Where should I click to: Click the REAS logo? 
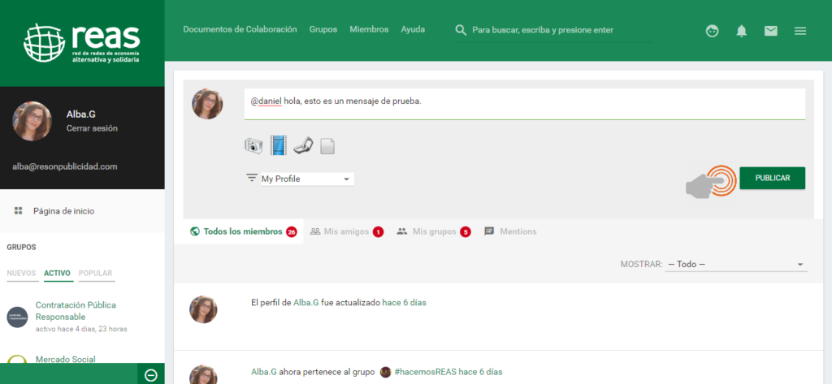click(x=82, y=44)
